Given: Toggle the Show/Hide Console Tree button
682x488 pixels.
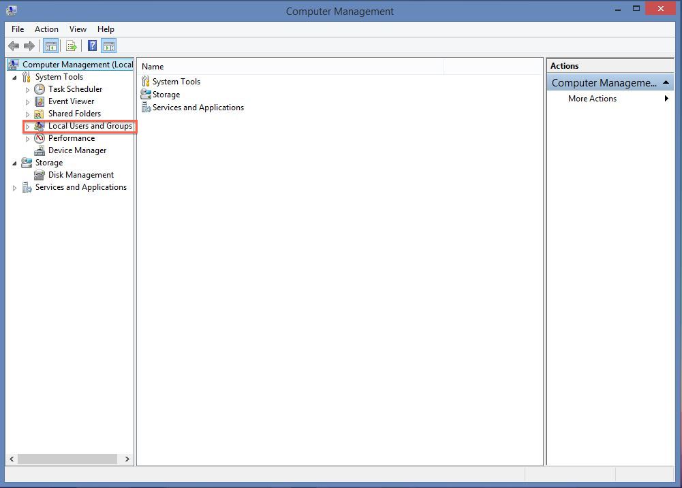Looking at the screenshot, I should (x=51, y=46).
